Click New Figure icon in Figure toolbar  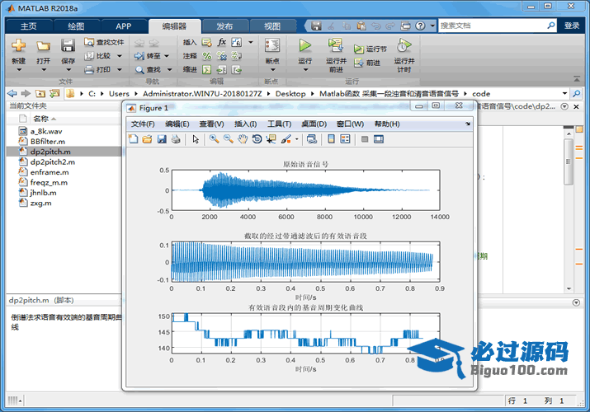tap(133, 139)
